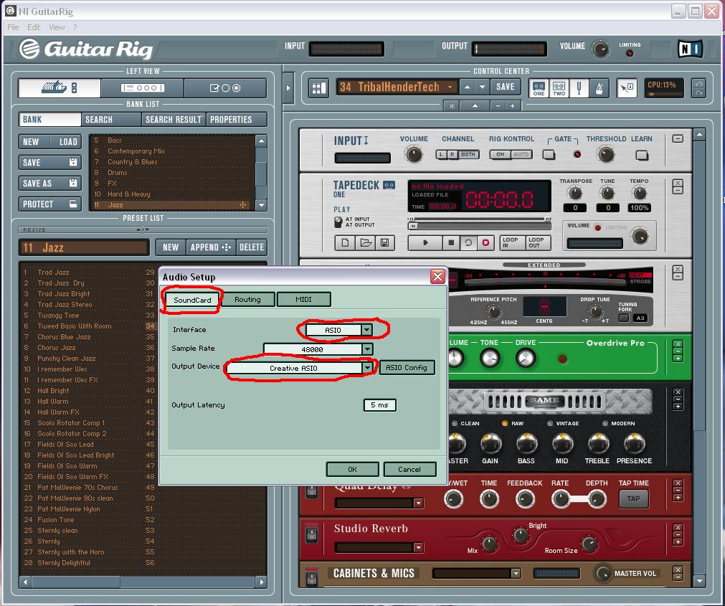Minimize the Input module
Image resolution: width=725 pixels, height=606 pixels.
coord(678,138)
